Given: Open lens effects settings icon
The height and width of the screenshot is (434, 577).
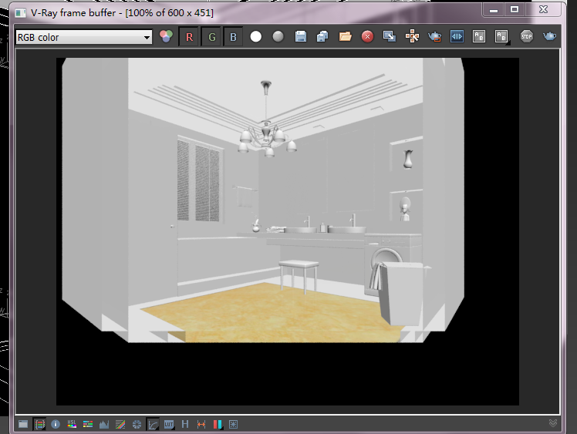Looking at the screenshot, I should (x=233, y=424).
